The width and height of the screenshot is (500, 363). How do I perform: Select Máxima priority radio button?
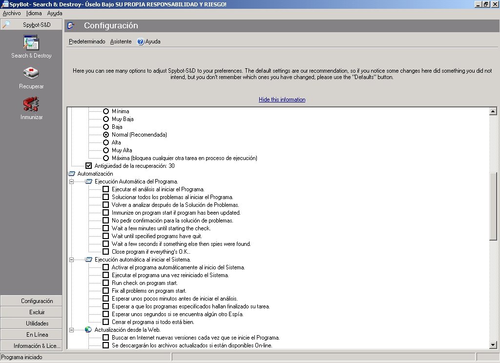pyautogui.click(x=106, y=158)
